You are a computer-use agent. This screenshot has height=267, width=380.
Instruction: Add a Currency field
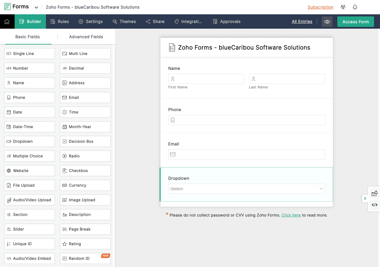coord(85,185)
